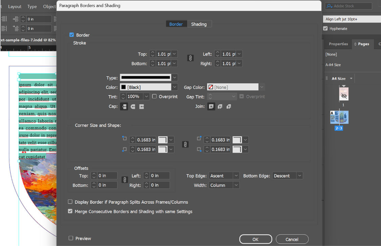This screenshot has width=381, height=246.
Task: Open the Right stroke weight dropdown arrow
Action: [x=239, y=63]
